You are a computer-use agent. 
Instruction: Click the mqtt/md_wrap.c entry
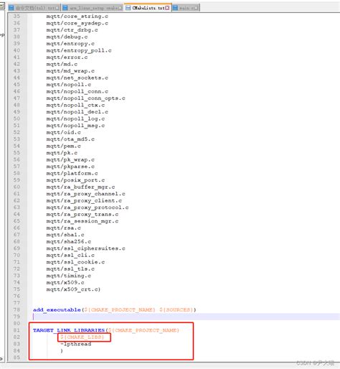click(x=70, y=71)
